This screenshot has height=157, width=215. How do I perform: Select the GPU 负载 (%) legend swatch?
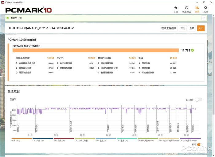point(64,139)
